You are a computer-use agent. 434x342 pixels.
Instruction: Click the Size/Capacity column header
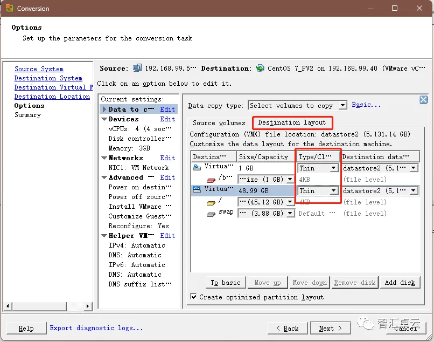click(266, 157)
